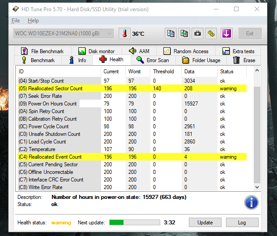Screen dimensions: 277x236
Task: Select the (09) Power On Hours Count row
Action: 132,104
